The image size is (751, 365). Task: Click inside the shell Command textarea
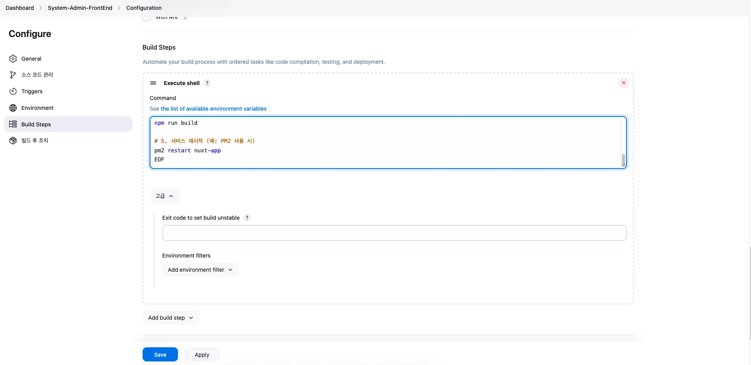coord(388,143)
